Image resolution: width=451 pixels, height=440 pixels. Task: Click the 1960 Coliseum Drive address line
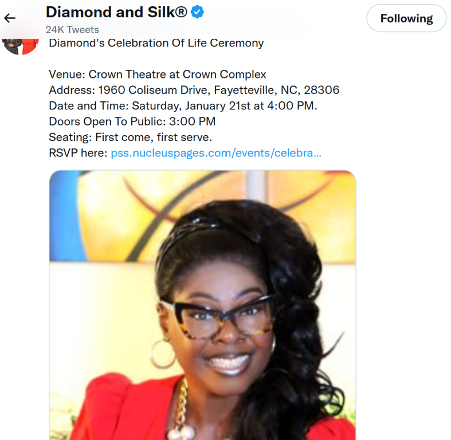click(194, 90)
